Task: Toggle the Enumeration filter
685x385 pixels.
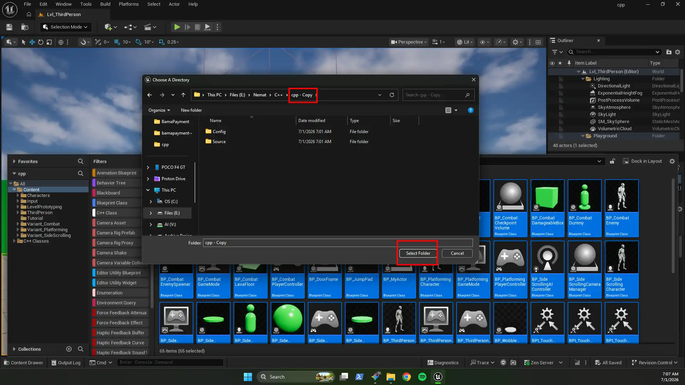Action: coord(120,293)
